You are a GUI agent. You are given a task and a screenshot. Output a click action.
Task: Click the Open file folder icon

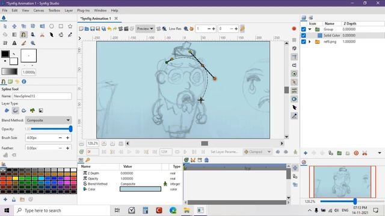click(x=87, y=29)
